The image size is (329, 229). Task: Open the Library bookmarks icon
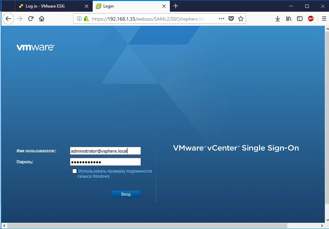289,19
